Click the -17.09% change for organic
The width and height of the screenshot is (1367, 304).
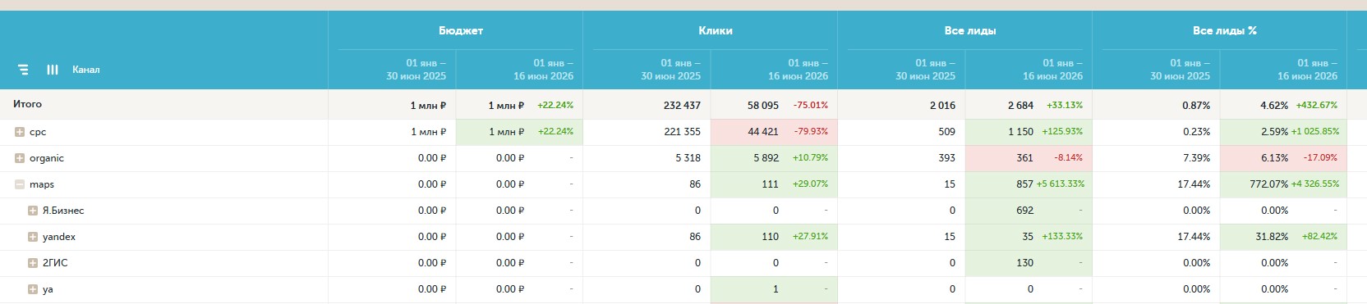pos(1320,158)
